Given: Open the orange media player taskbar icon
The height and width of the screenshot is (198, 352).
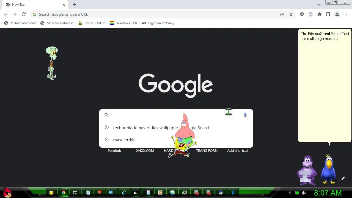Looking at the screenshot, I should 160,193.
